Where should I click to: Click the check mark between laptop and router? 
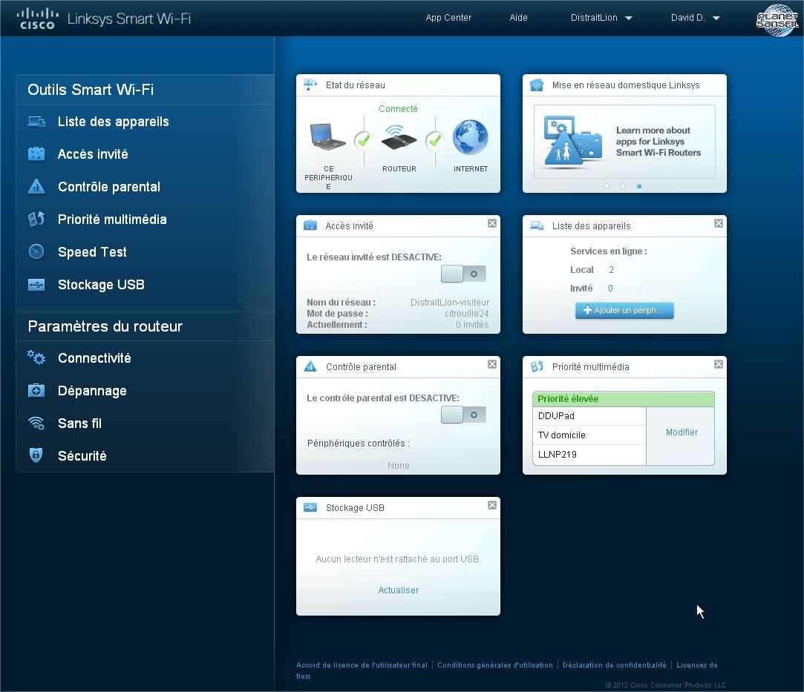364,140
